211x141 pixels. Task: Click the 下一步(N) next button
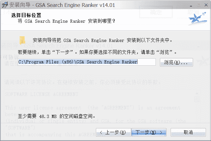pos(149,132)
